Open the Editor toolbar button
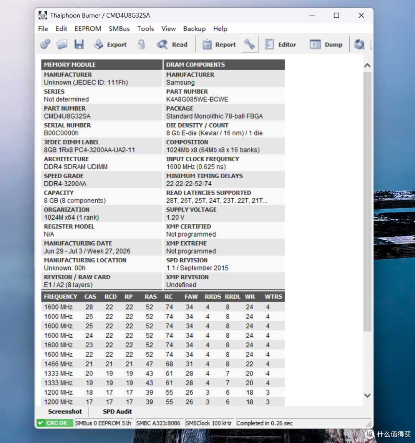This screenshot has height=443, width=415. point(280,44)
